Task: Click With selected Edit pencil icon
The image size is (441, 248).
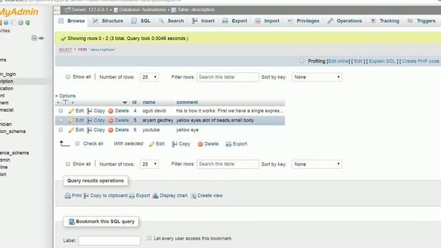Action: [152, 144]
